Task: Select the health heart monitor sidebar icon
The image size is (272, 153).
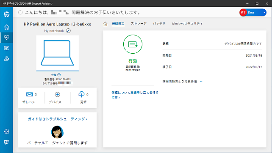Action: pos(7,37)
